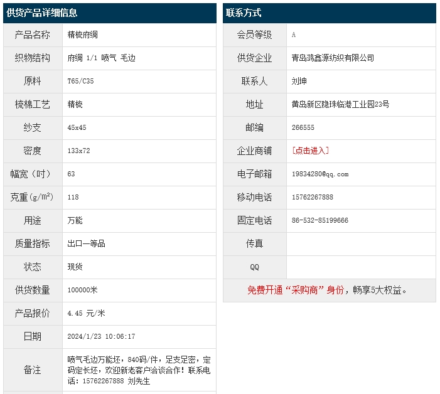Click the remarks text in 备注 row
The width and height of the screenshot is (440, 394).
pos(139,370)
